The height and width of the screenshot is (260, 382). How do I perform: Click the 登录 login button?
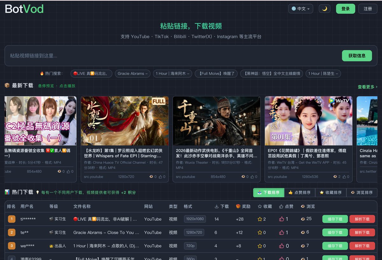[345, 9]
